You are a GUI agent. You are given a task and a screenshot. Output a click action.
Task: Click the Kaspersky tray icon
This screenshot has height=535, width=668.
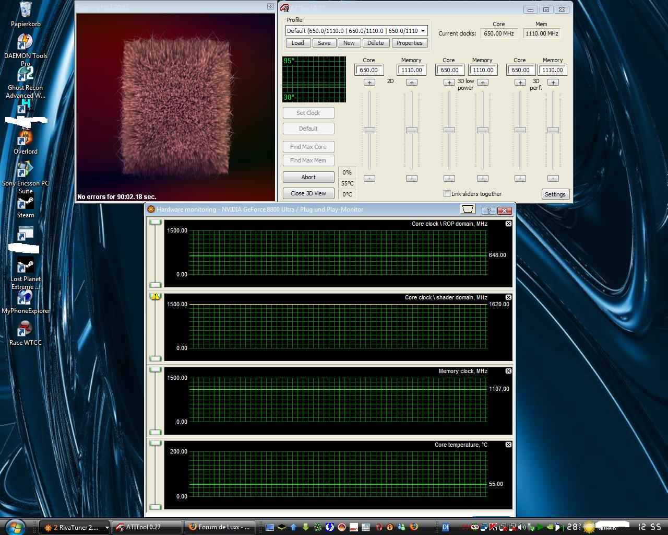(x=493, y=527)
